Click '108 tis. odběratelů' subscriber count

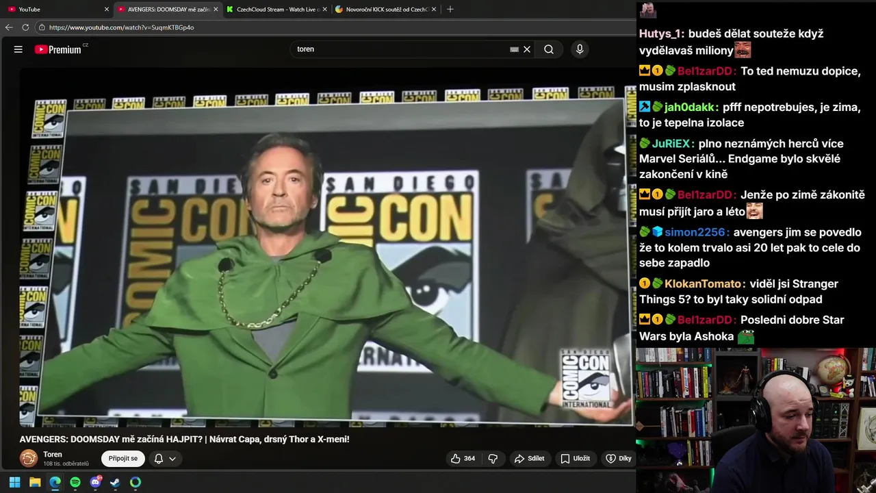point(66,464)
